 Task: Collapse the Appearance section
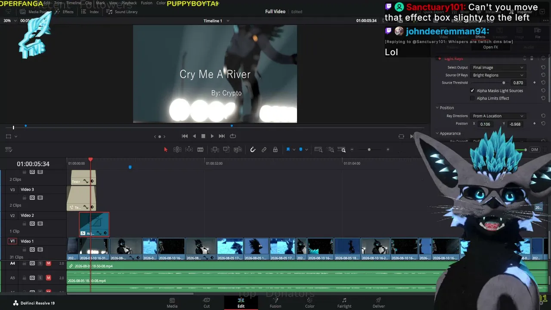[437, 133]
